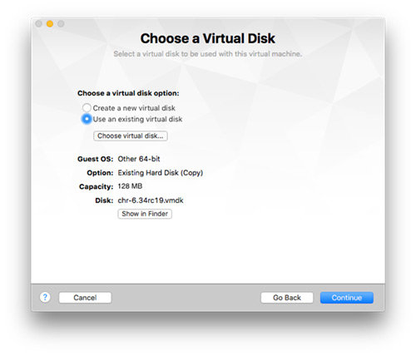Click the chr-6.34rc19.vmdk disk filename
Viewport: 416px width, 356px height.
(x=151, y=200)
